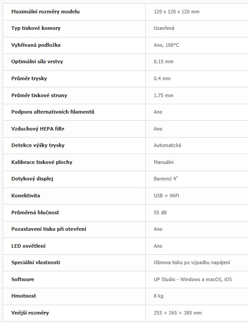The height and width of the screenshot is (323, 248).
Task: Select the 0.4 mm nozzle diameter value
Action: coord(162,78)
